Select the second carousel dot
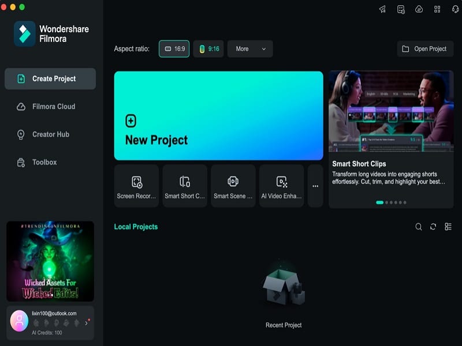Screen dimensions: 462x346 tap(386, 202)
